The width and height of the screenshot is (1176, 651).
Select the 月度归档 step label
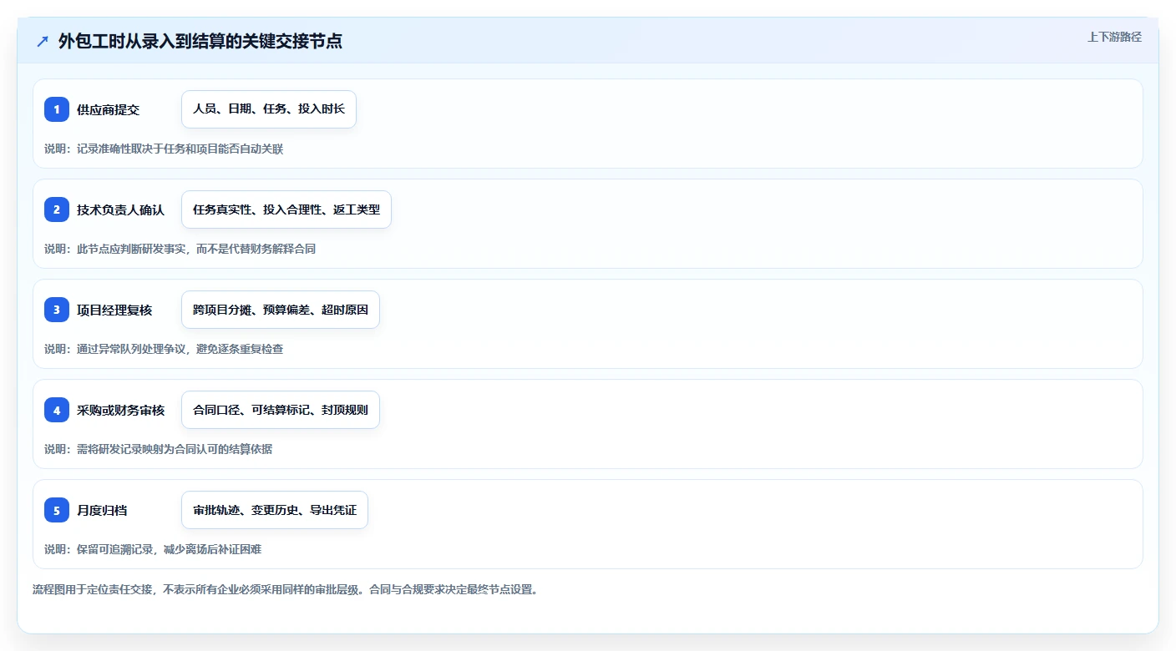tap(102, 510)
